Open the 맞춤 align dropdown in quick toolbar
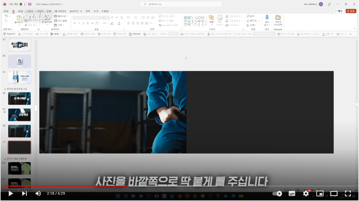The width and height of the screenshot is (359, 201). click(x=56, y=34)
